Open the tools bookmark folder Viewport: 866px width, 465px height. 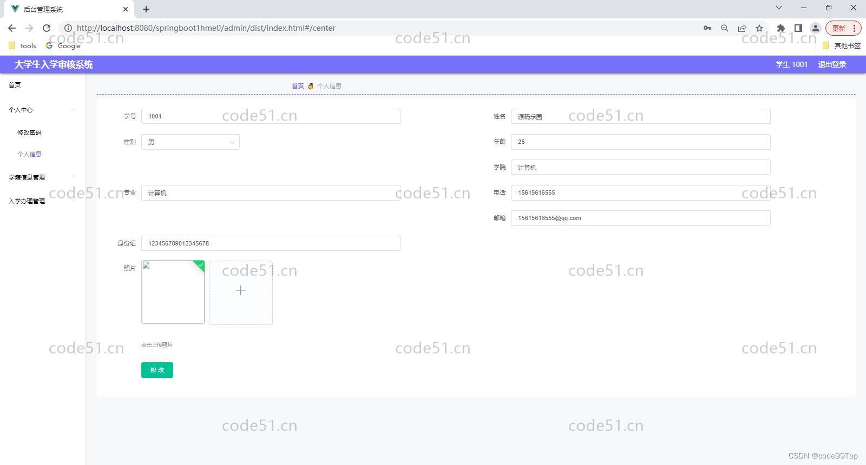(22, 46)
